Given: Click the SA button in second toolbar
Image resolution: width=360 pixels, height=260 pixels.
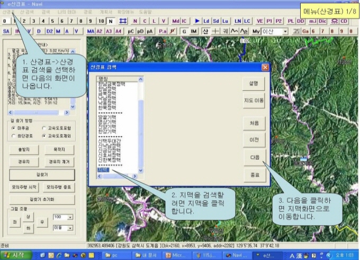Looking at the screenshot, I should point(6,31).
